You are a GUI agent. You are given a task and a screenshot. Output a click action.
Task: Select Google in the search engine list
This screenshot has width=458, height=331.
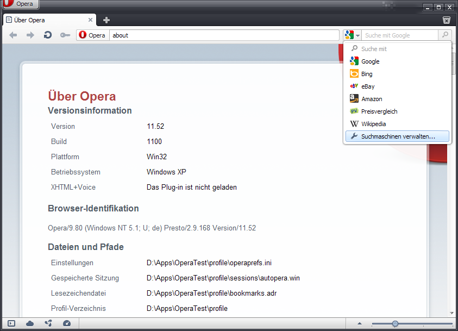(x=397, y=61)
